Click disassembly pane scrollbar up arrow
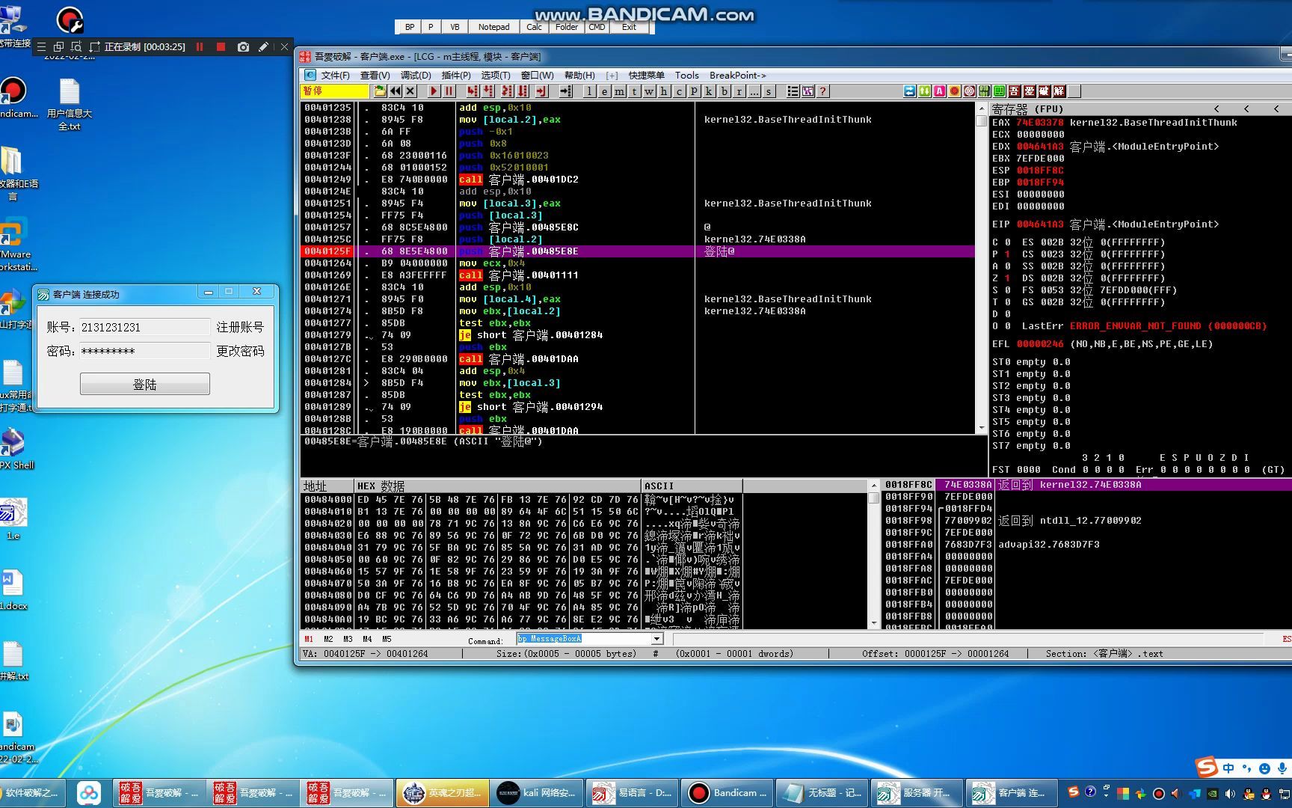 coord(982,108)
